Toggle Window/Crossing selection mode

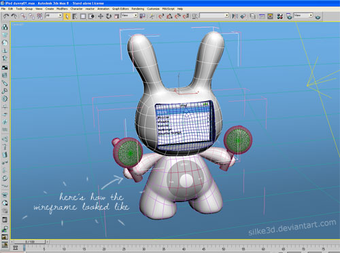91,16
